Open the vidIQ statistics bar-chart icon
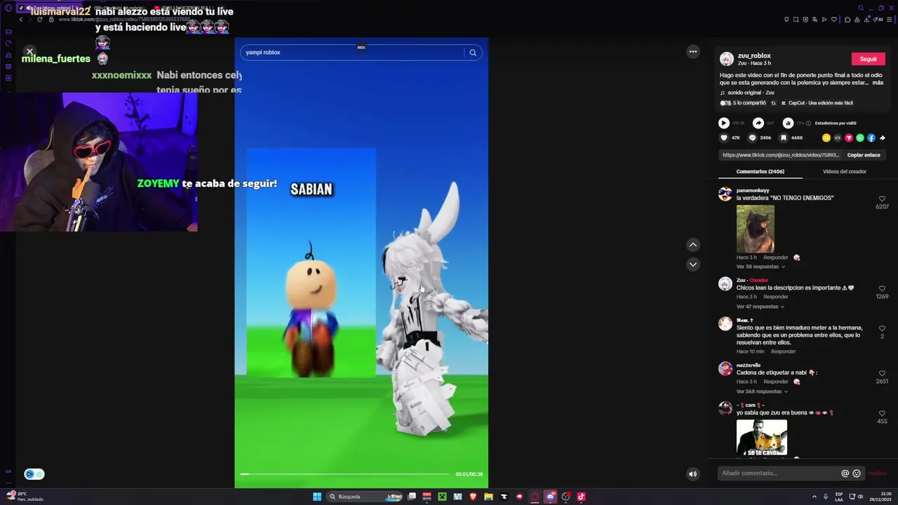Screen dimensions: 898x505 click(788, 123)
